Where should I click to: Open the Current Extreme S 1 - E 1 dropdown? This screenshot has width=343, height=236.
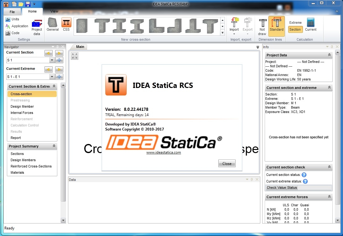click(x=52, y=77)
